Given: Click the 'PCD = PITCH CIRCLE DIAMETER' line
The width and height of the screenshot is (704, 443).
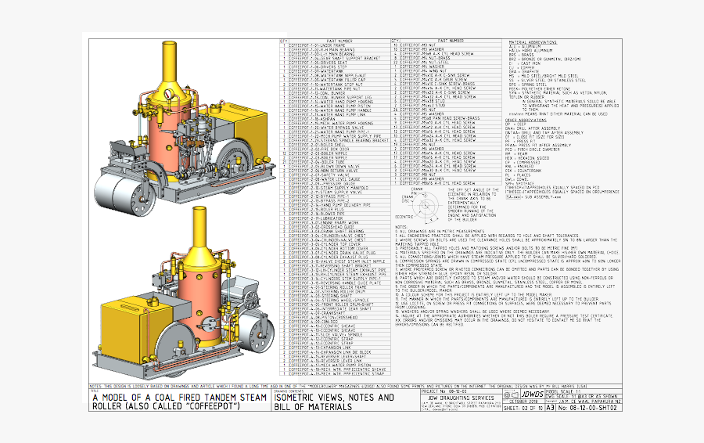Looking at the screenshot, I should pos(533,149).
